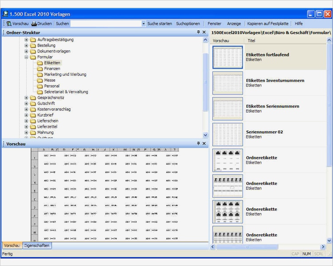Select the Finanzen folder icon
Viewport: 333px width, 266px height.
pos(40,69)
